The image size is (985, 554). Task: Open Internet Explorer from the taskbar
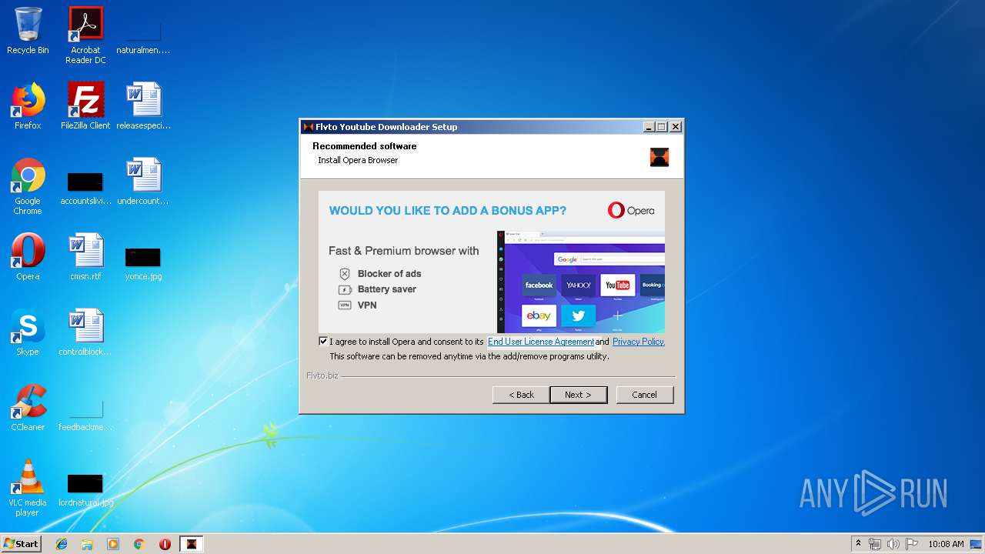(62, 544)
